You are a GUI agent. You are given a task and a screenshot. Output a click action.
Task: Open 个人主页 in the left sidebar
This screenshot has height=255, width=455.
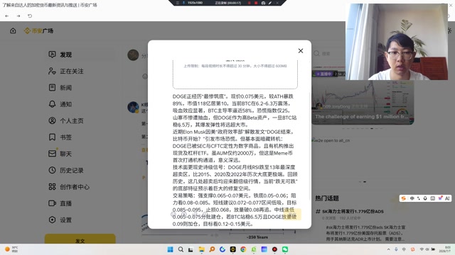click(x=80, y=120)
